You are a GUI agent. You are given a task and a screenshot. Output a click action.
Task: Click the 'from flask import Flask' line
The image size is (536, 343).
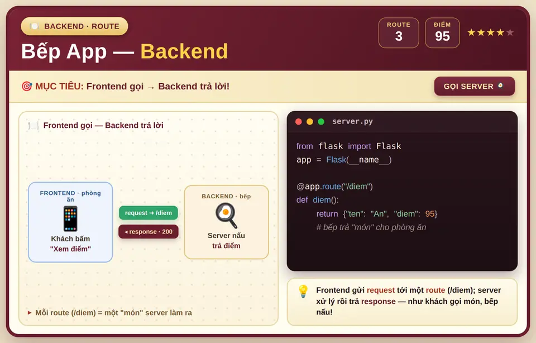click(348, 146)
